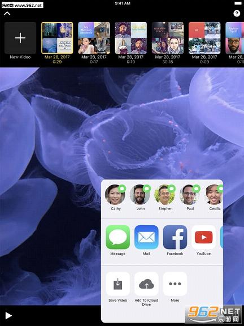Open the project lasting 30:15
This screenshot has height=326, width=244.
(168, 38)
